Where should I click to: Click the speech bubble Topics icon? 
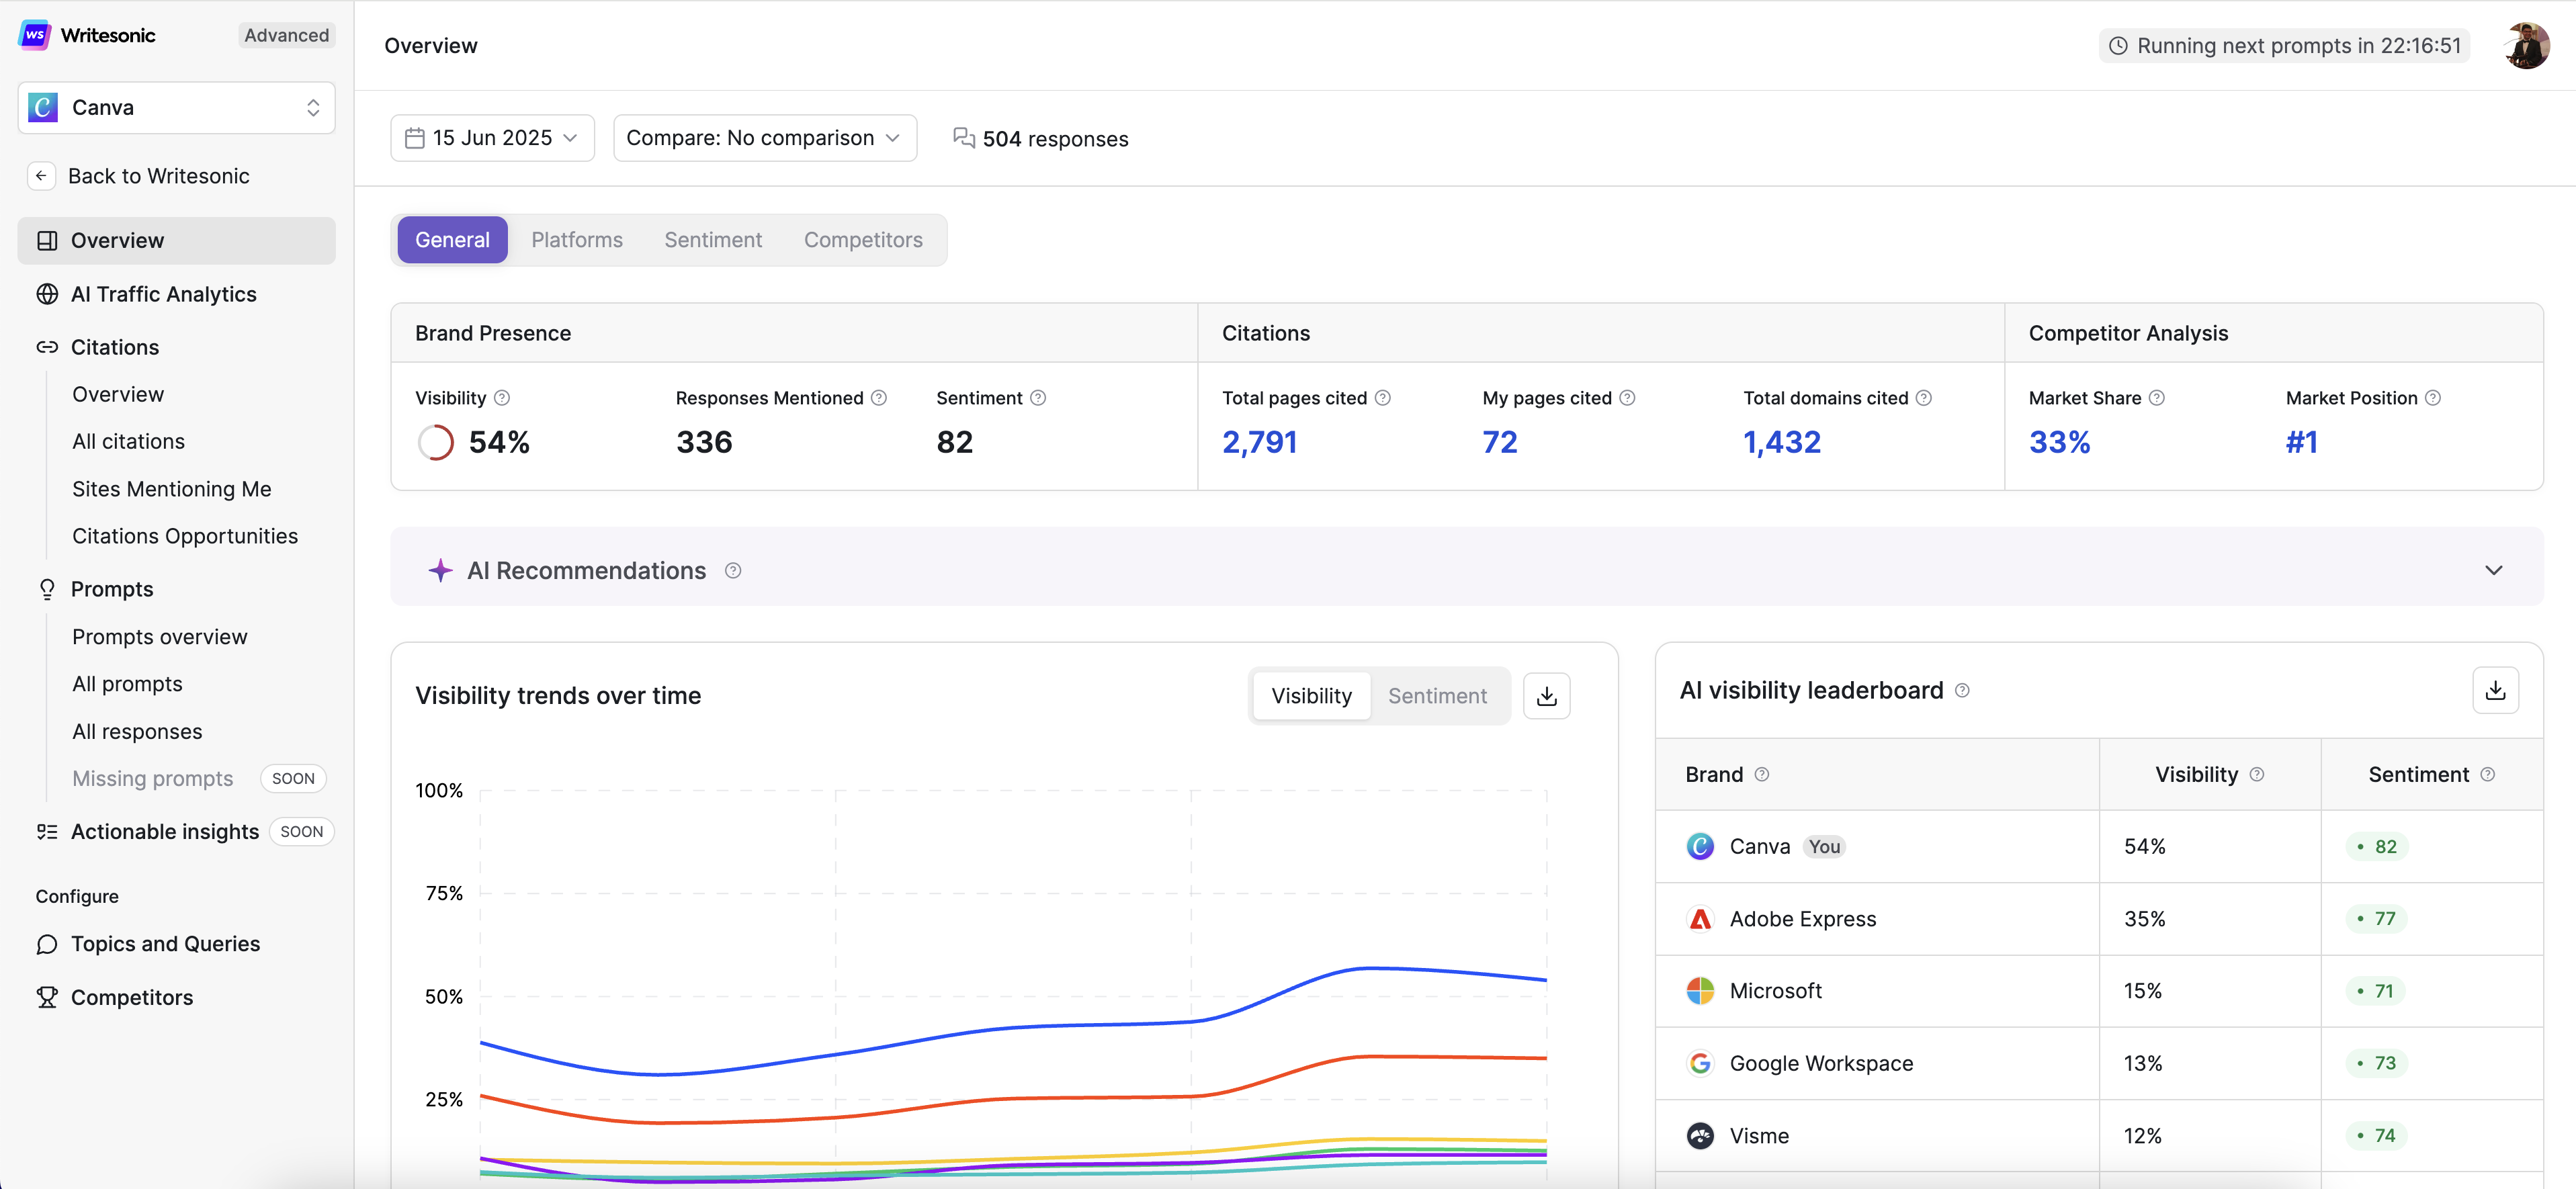[x=47, y=944]
